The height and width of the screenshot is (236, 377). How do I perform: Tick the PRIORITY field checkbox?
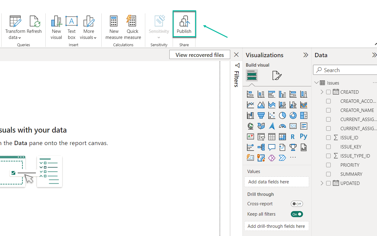[x=328, y=165]
